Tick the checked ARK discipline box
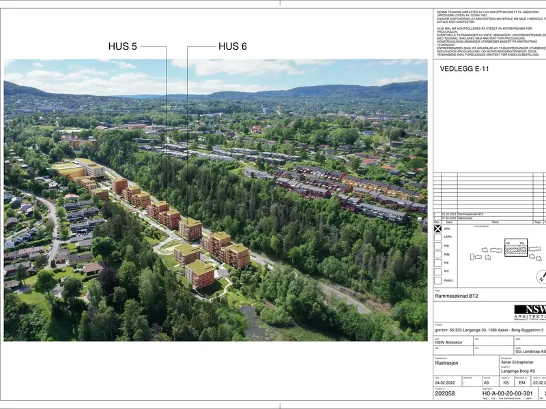Screen dimensions: 546x409 437,229
